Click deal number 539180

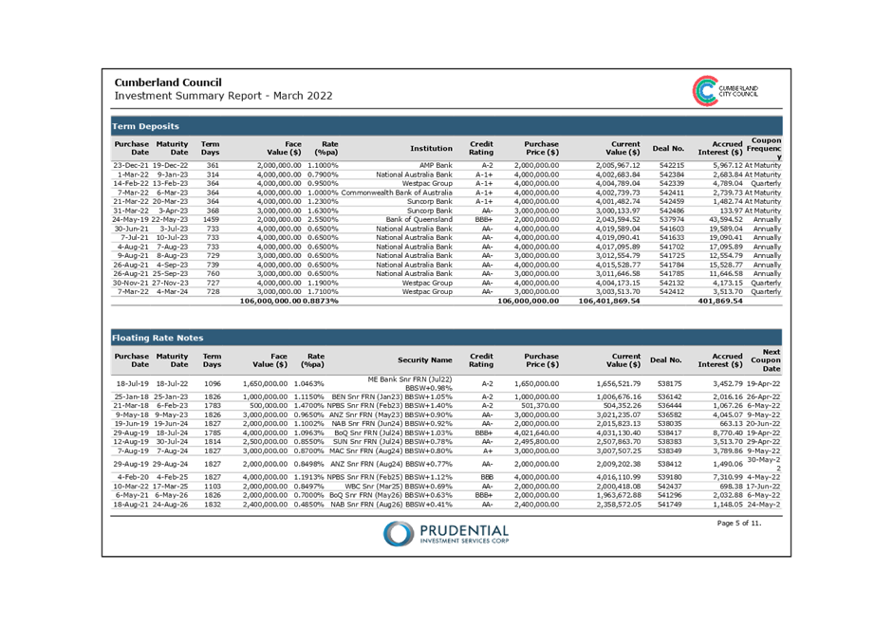[669, 477]
